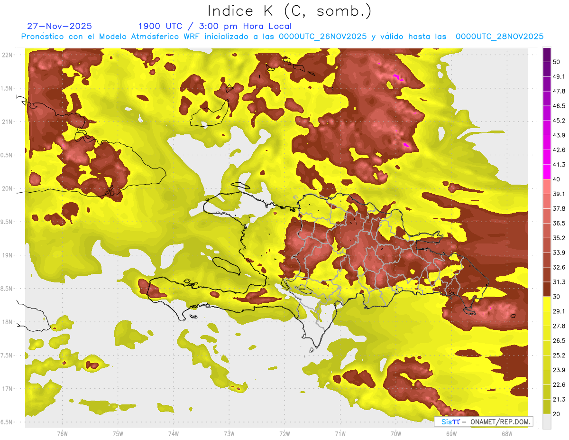
Task: Click the colorbar value "41.3"
Action: coord(559,165)
